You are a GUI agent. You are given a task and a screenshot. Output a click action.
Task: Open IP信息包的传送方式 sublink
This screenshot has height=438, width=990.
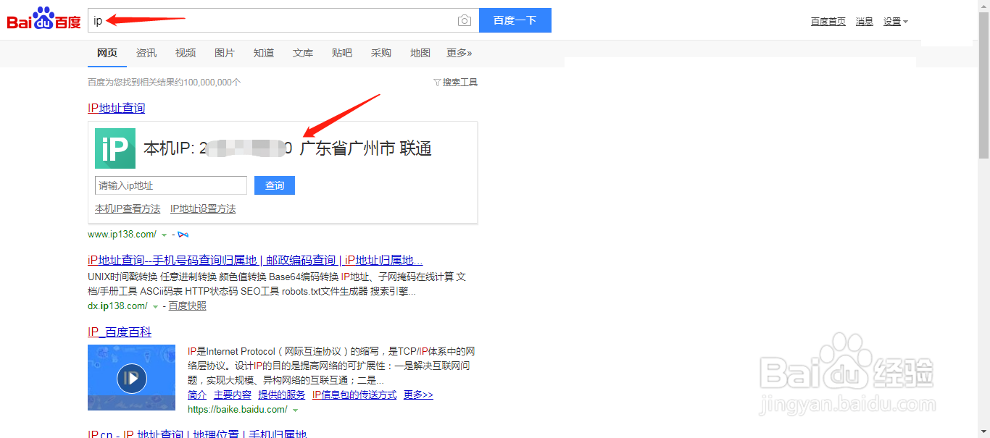[x=354, y=395]
